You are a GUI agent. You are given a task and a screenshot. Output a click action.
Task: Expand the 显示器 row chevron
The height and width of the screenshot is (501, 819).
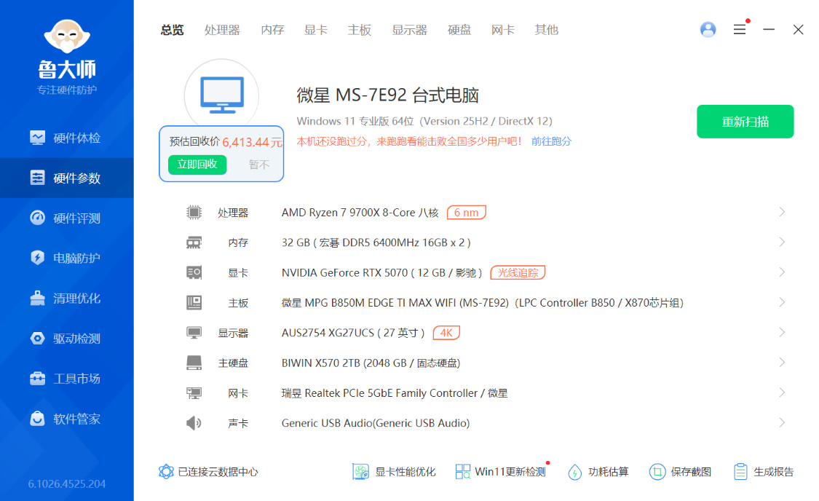782,332
